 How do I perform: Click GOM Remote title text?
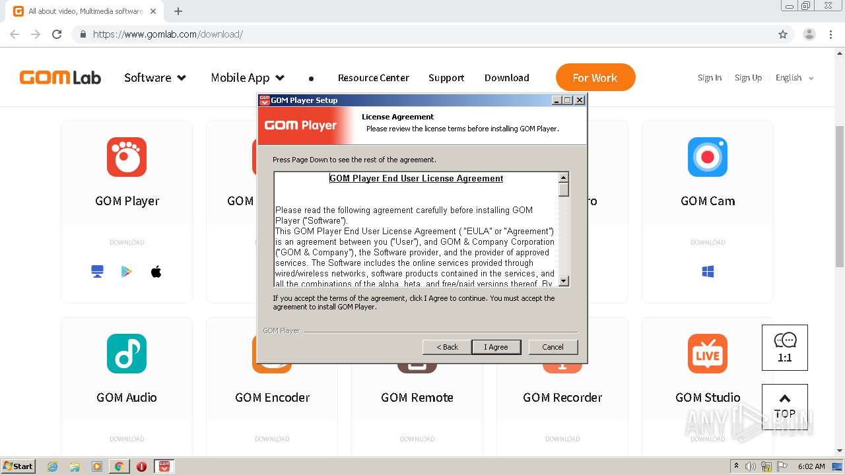pyautogui.click(x=417, y=398)
